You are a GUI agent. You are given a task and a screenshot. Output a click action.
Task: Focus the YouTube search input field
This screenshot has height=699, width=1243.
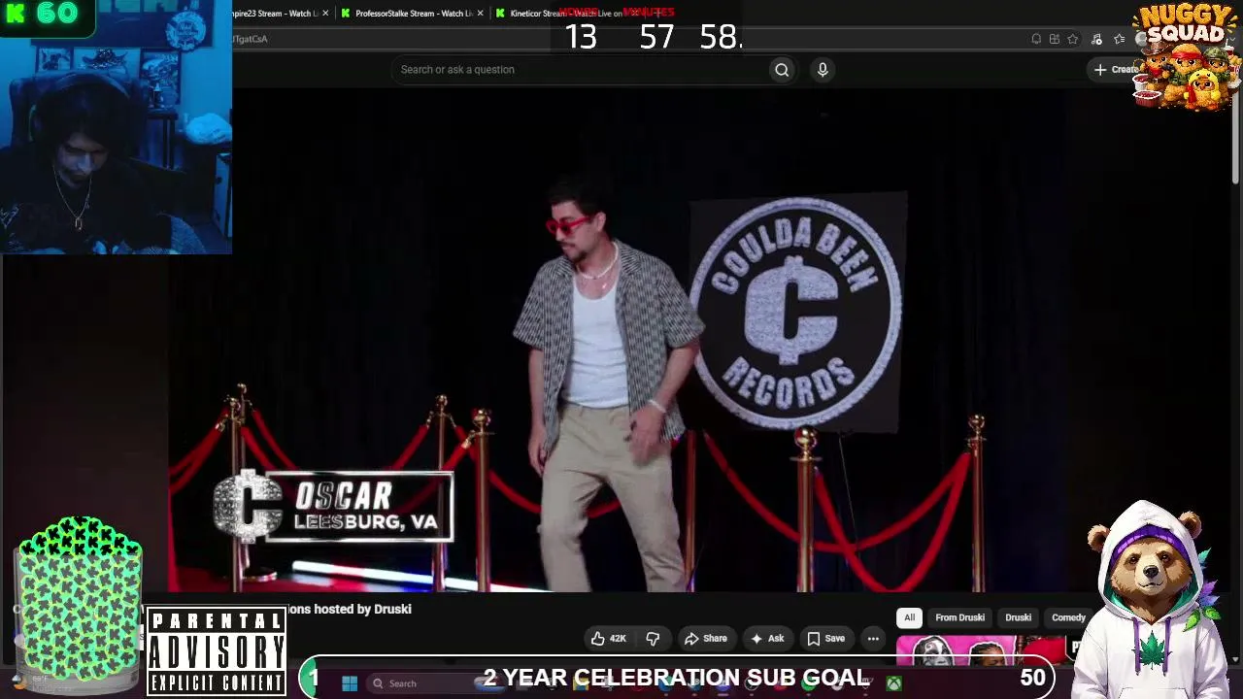click(x=581, y=70)
